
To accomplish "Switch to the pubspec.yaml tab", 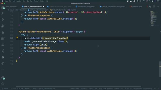I will click(137, 6).
